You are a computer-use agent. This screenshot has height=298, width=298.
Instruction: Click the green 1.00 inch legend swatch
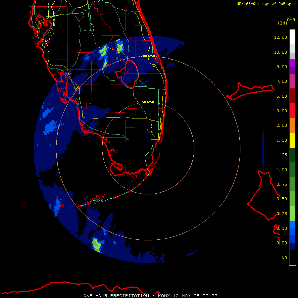pos(292,170)
